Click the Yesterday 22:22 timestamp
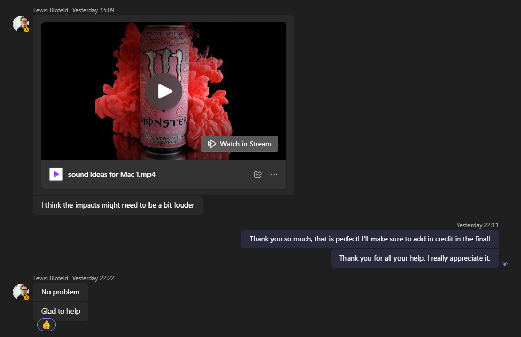521x337 pixels. (93, 278)
